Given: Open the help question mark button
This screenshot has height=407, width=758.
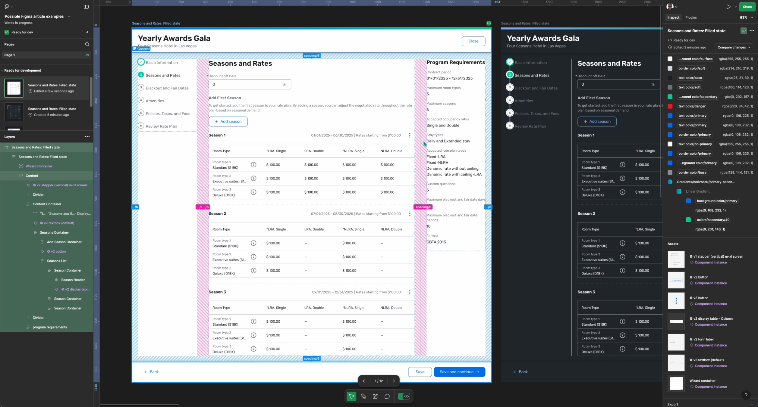Looking at the screenshot, I should click(x=746, y=395).
